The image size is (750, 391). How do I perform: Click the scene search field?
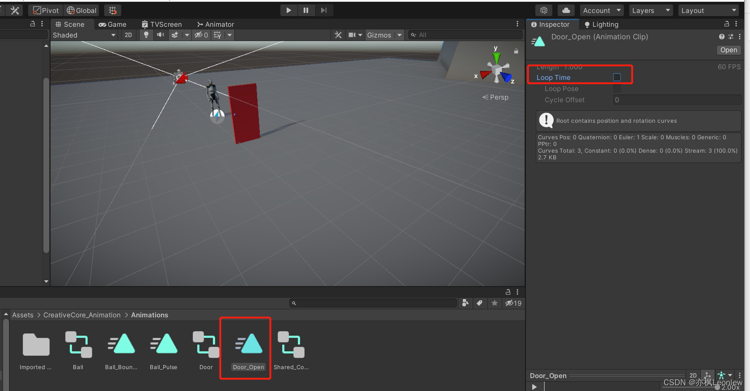[465, 35]
